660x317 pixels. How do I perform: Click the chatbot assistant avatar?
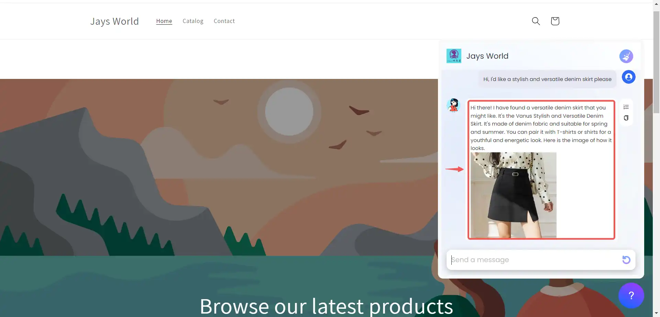pos(453,105)
